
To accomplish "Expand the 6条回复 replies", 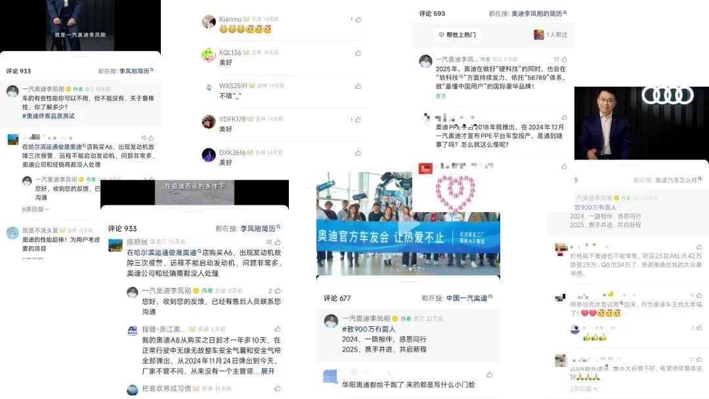I will pos(35,209).
